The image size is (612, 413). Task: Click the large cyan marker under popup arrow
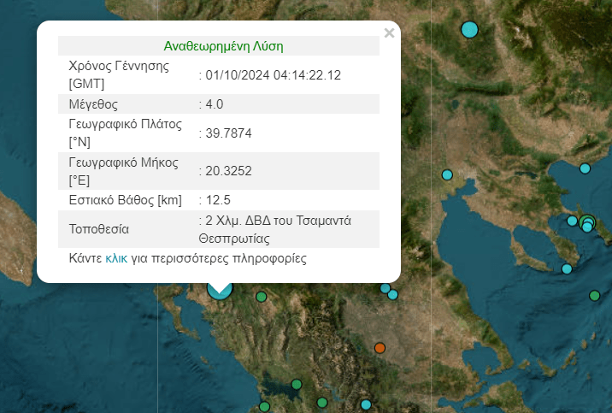coord(220,291)
